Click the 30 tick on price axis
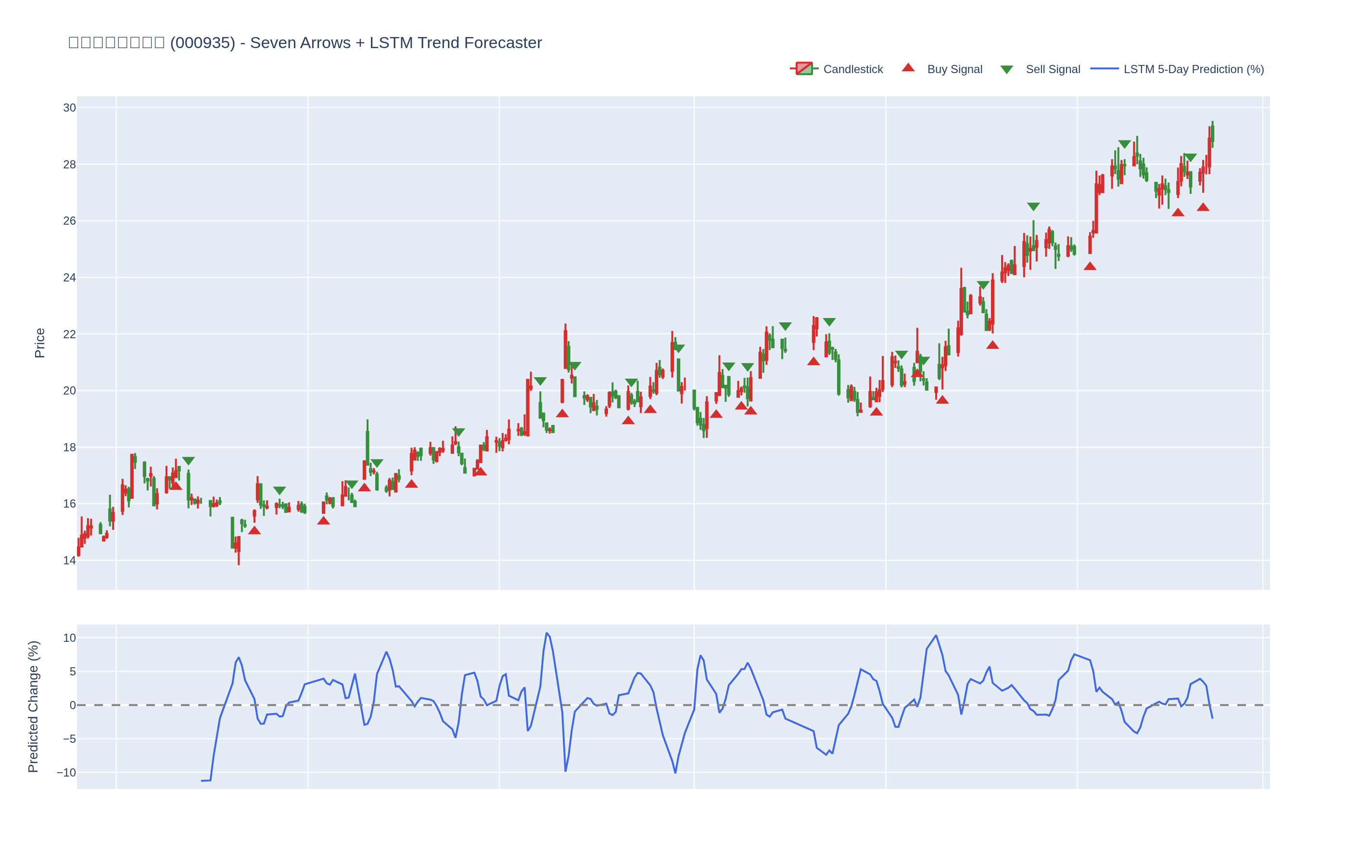 (69, 107)
